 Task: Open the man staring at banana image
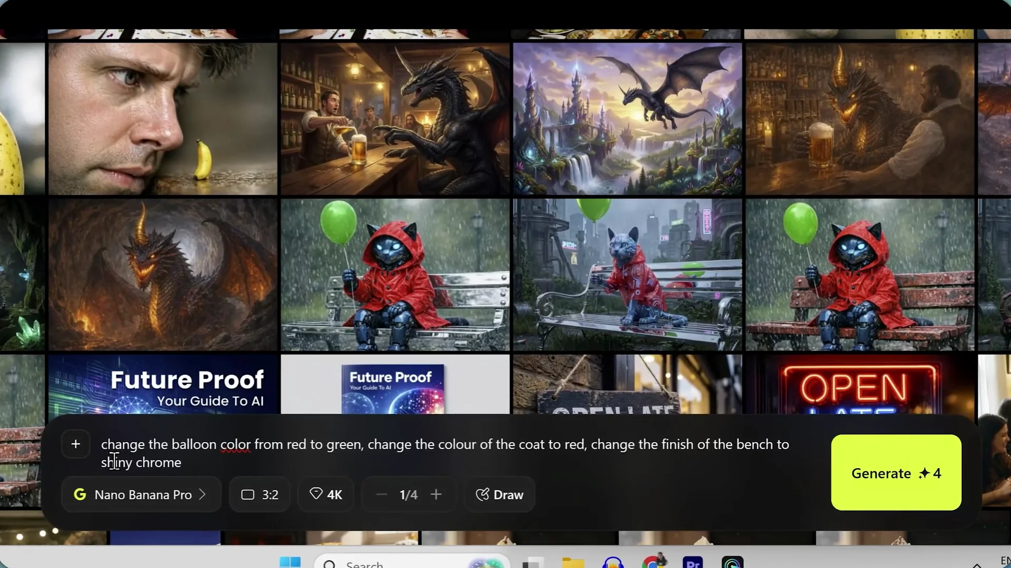click(163, 119)
